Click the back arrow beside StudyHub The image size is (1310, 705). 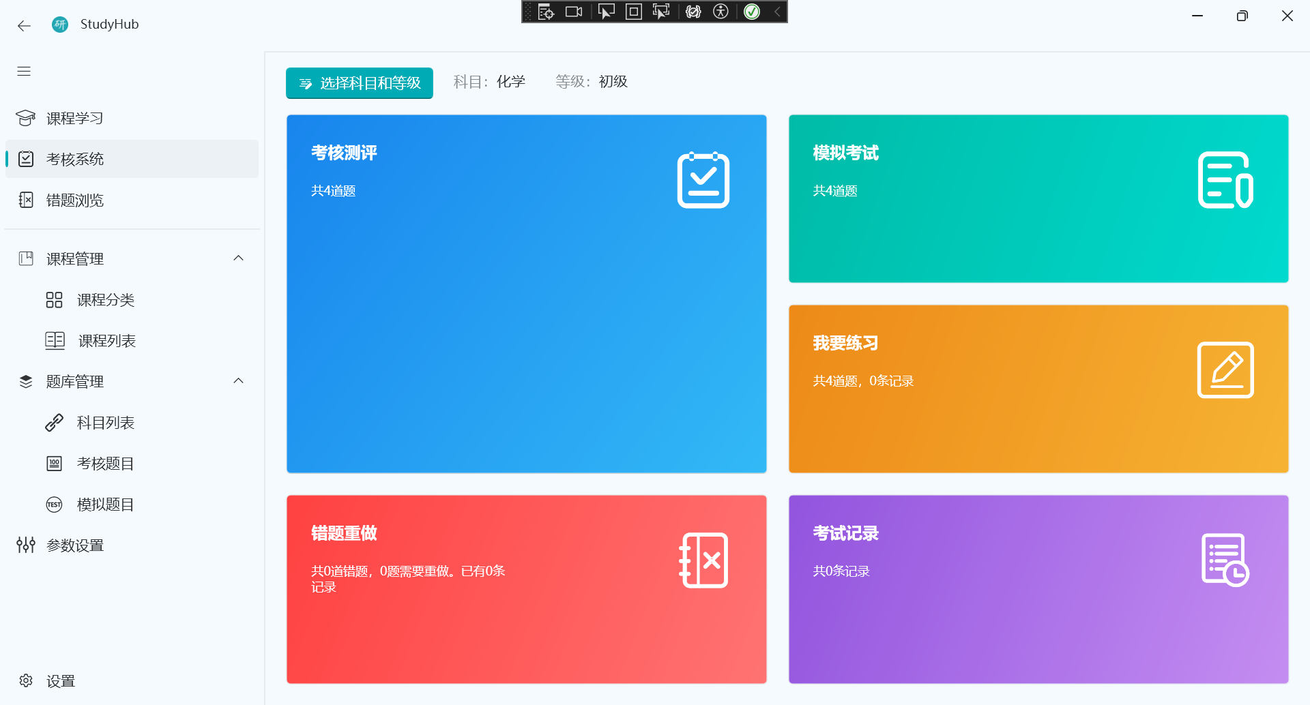click(25, 26)
